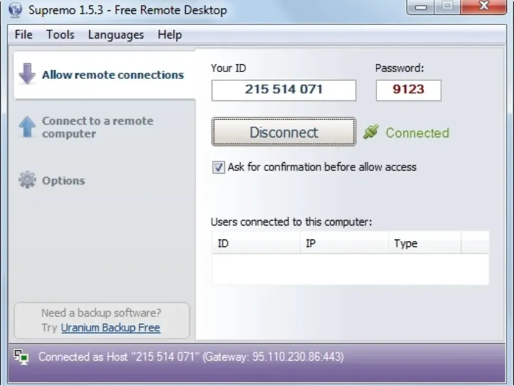Follow the Uranium Backup Free link
514x386 pixels.
[111, 327]
